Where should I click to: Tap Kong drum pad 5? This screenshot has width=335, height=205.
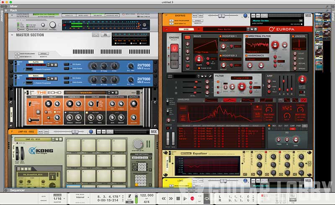pyautogui.click(x=74, y=176)
